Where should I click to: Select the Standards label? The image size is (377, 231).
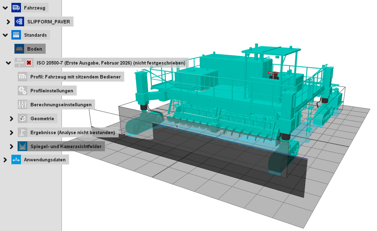pyautogui.click(x=35, y=35)
